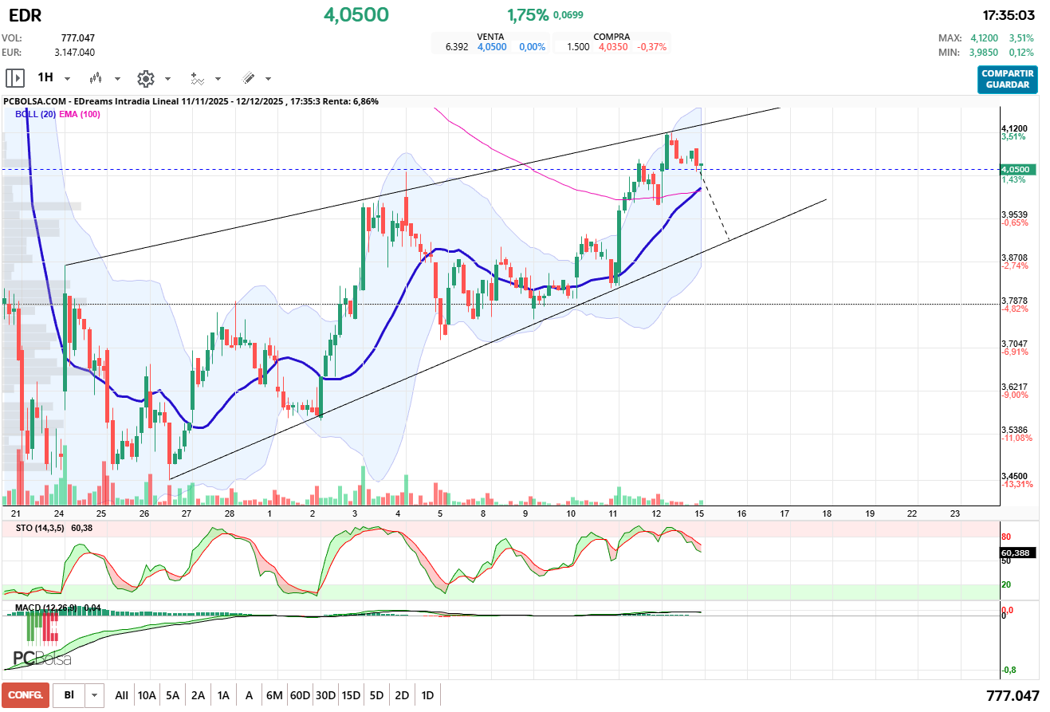Click the PCBolsa logo watermark

pos(41,658)
